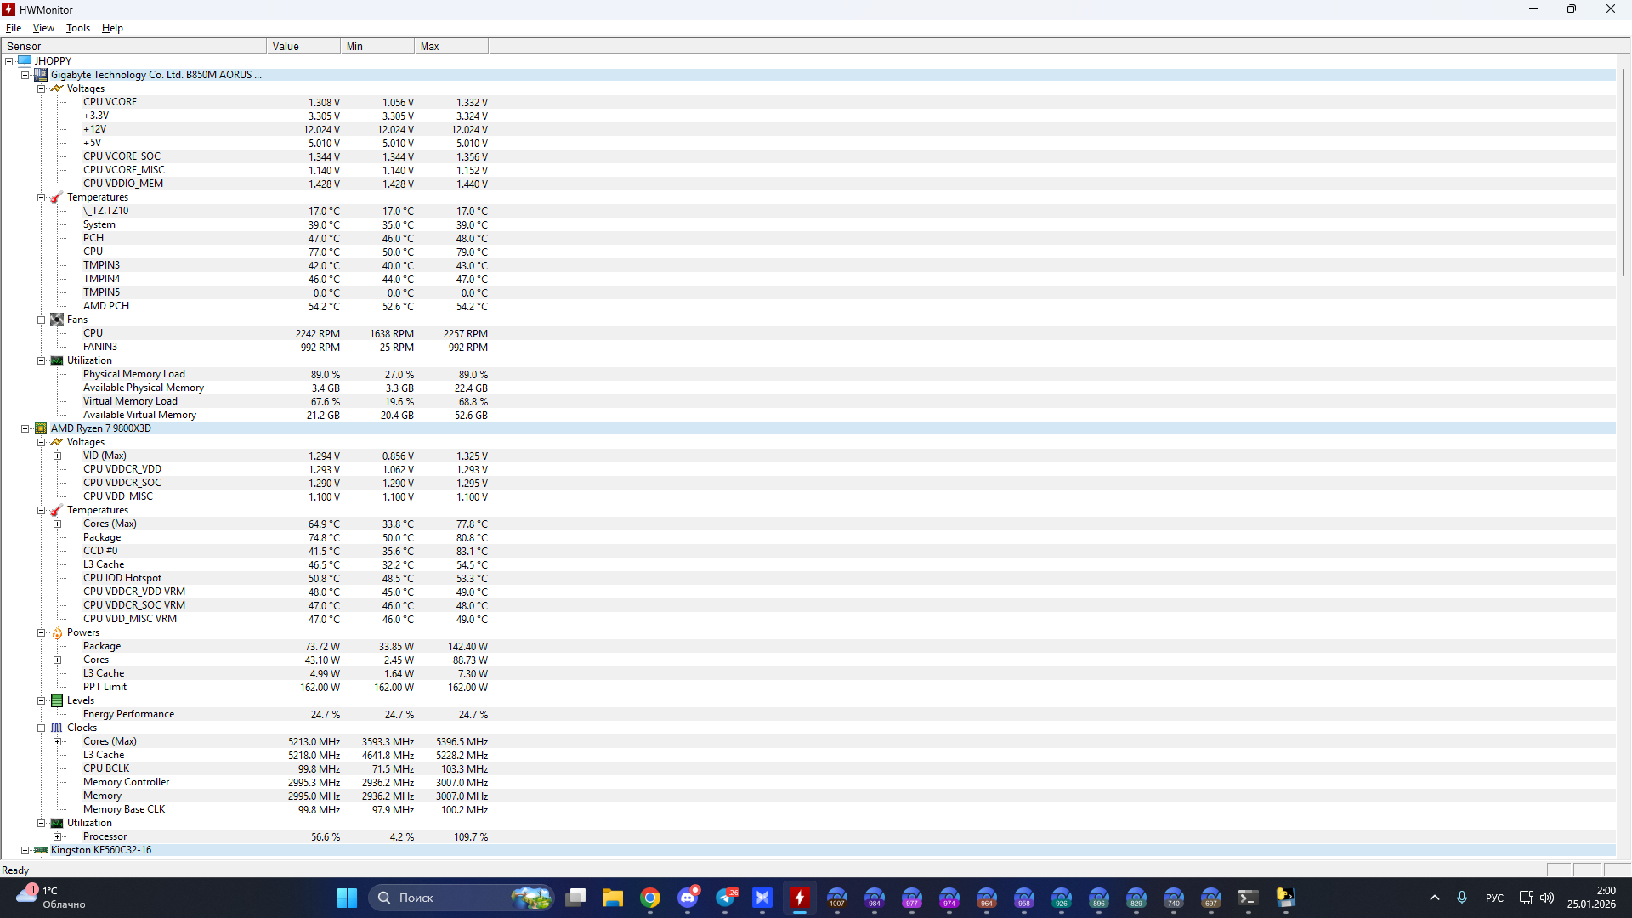Click the Max column header
Screen dimensions: 1632x918
450,46
